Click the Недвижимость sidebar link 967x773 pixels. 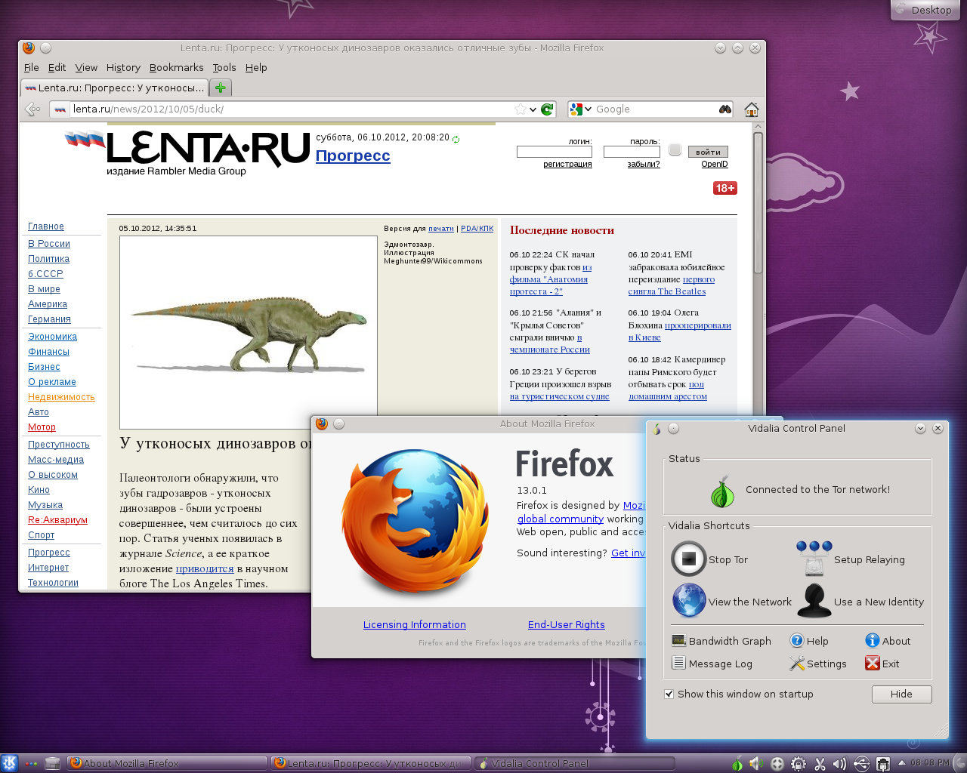click(61, 397)
